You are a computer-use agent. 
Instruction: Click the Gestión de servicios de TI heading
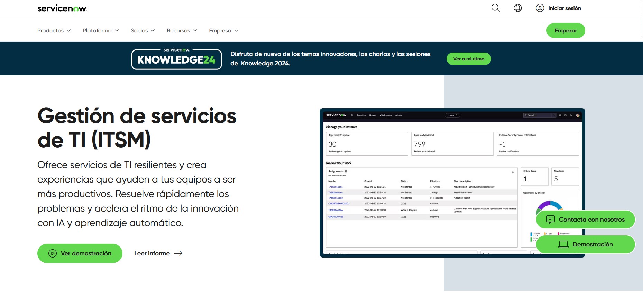click(137, 128)
